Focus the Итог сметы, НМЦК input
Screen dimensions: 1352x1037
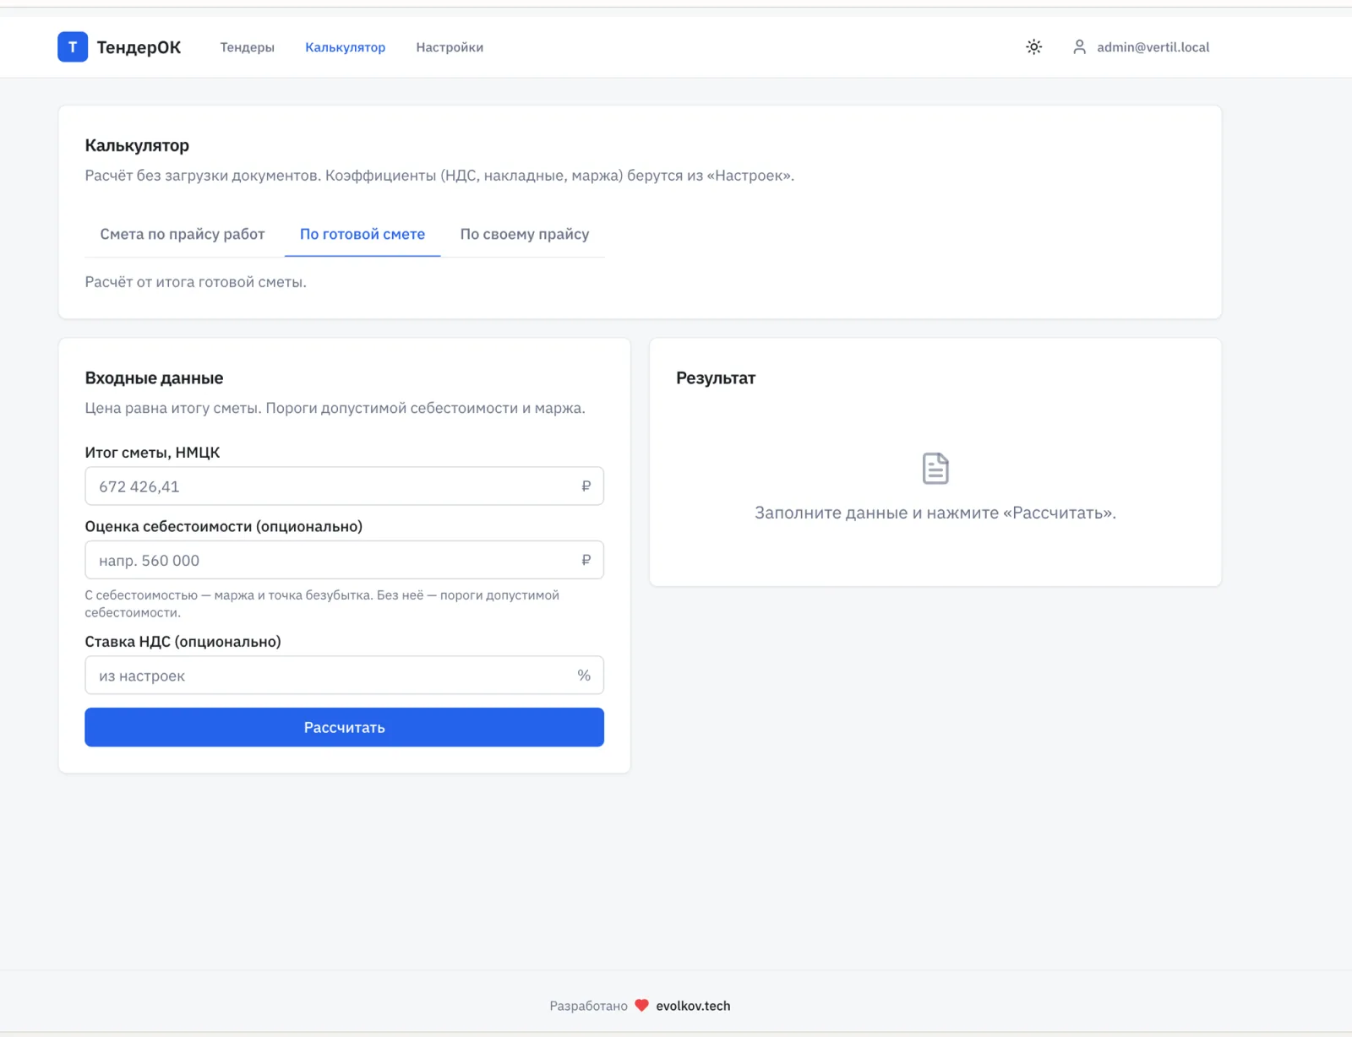[x=344, y=486]
